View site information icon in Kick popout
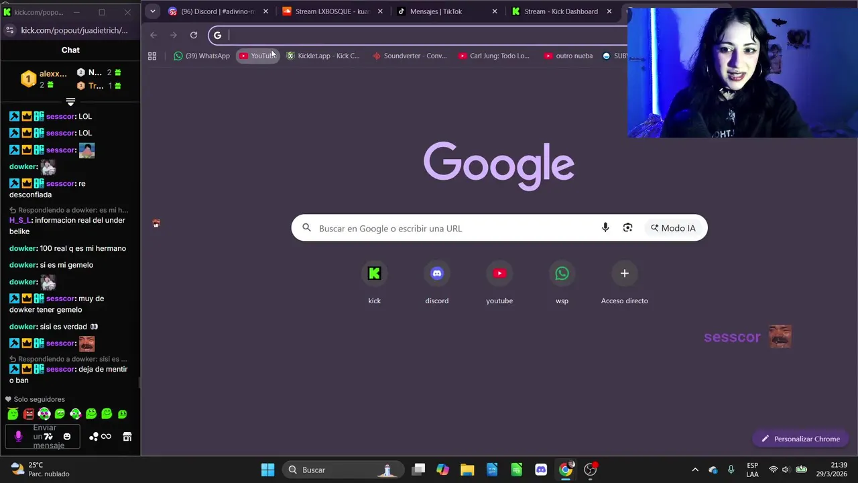858x483 pixels. coord(9,30)
